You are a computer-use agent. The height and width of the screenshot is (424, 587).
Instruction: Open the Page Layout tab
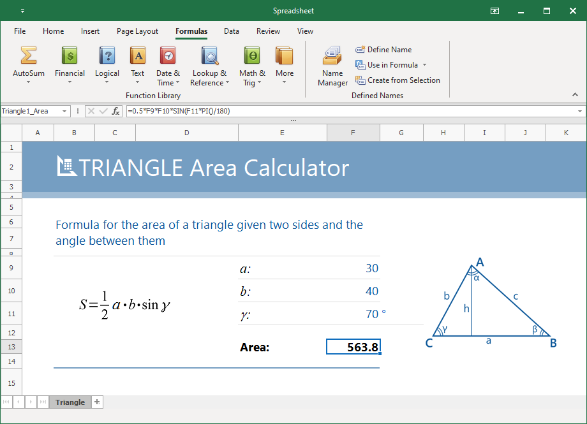pyautogui.click(x=137, y=31)
